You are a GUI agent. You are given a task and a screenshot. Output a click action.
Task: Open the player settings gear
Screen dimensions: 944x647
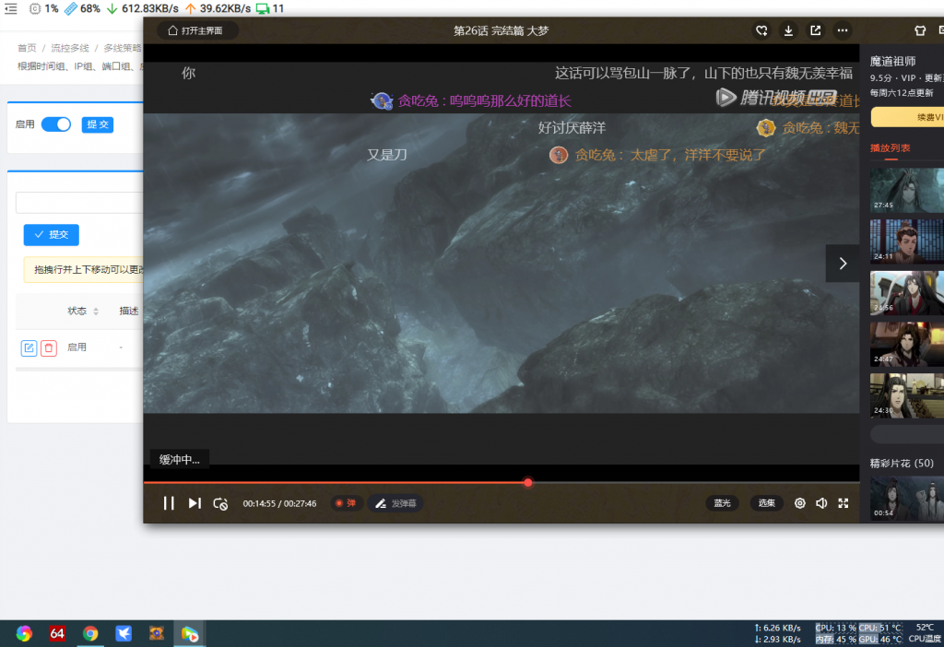pos(799,503)
